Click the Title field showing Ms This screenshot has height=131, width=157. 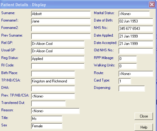click(47, 119)
